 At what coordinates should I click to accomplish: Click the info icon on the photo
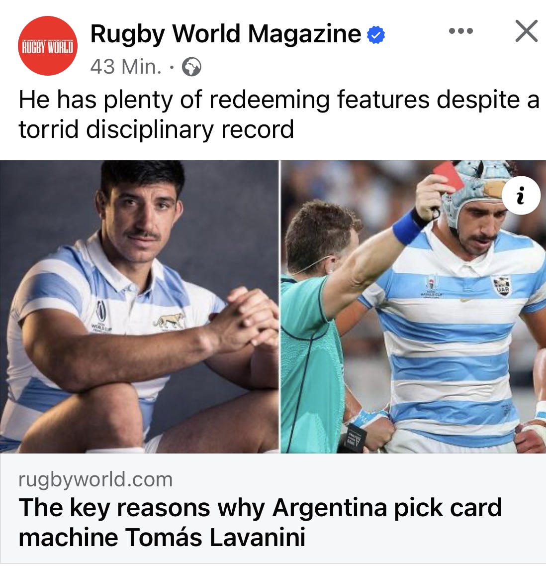click(x=520, y=196)
